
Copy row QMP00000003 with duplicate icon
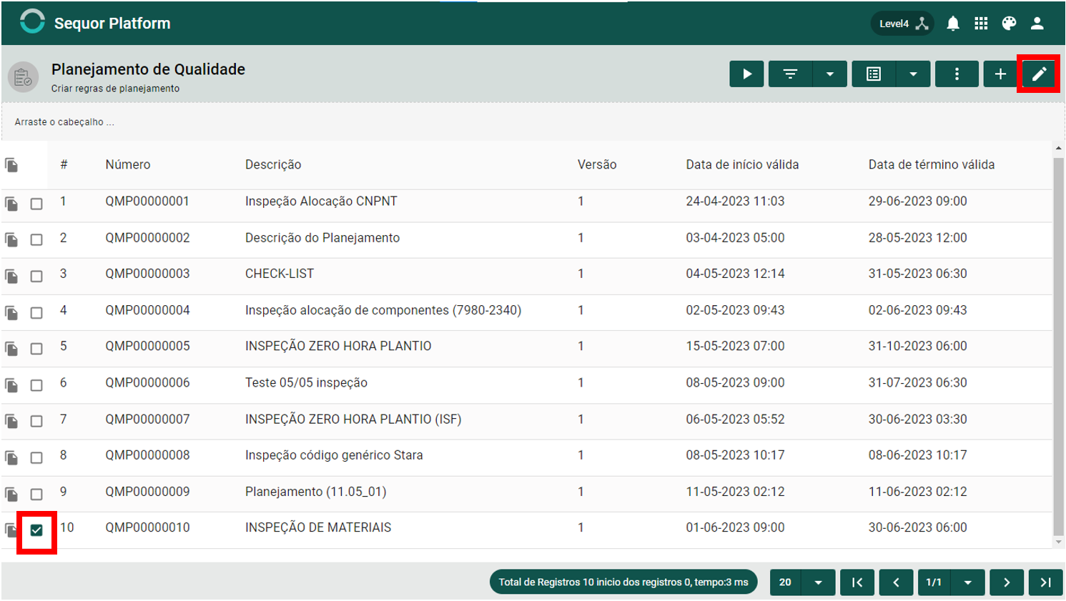point(11,276)
